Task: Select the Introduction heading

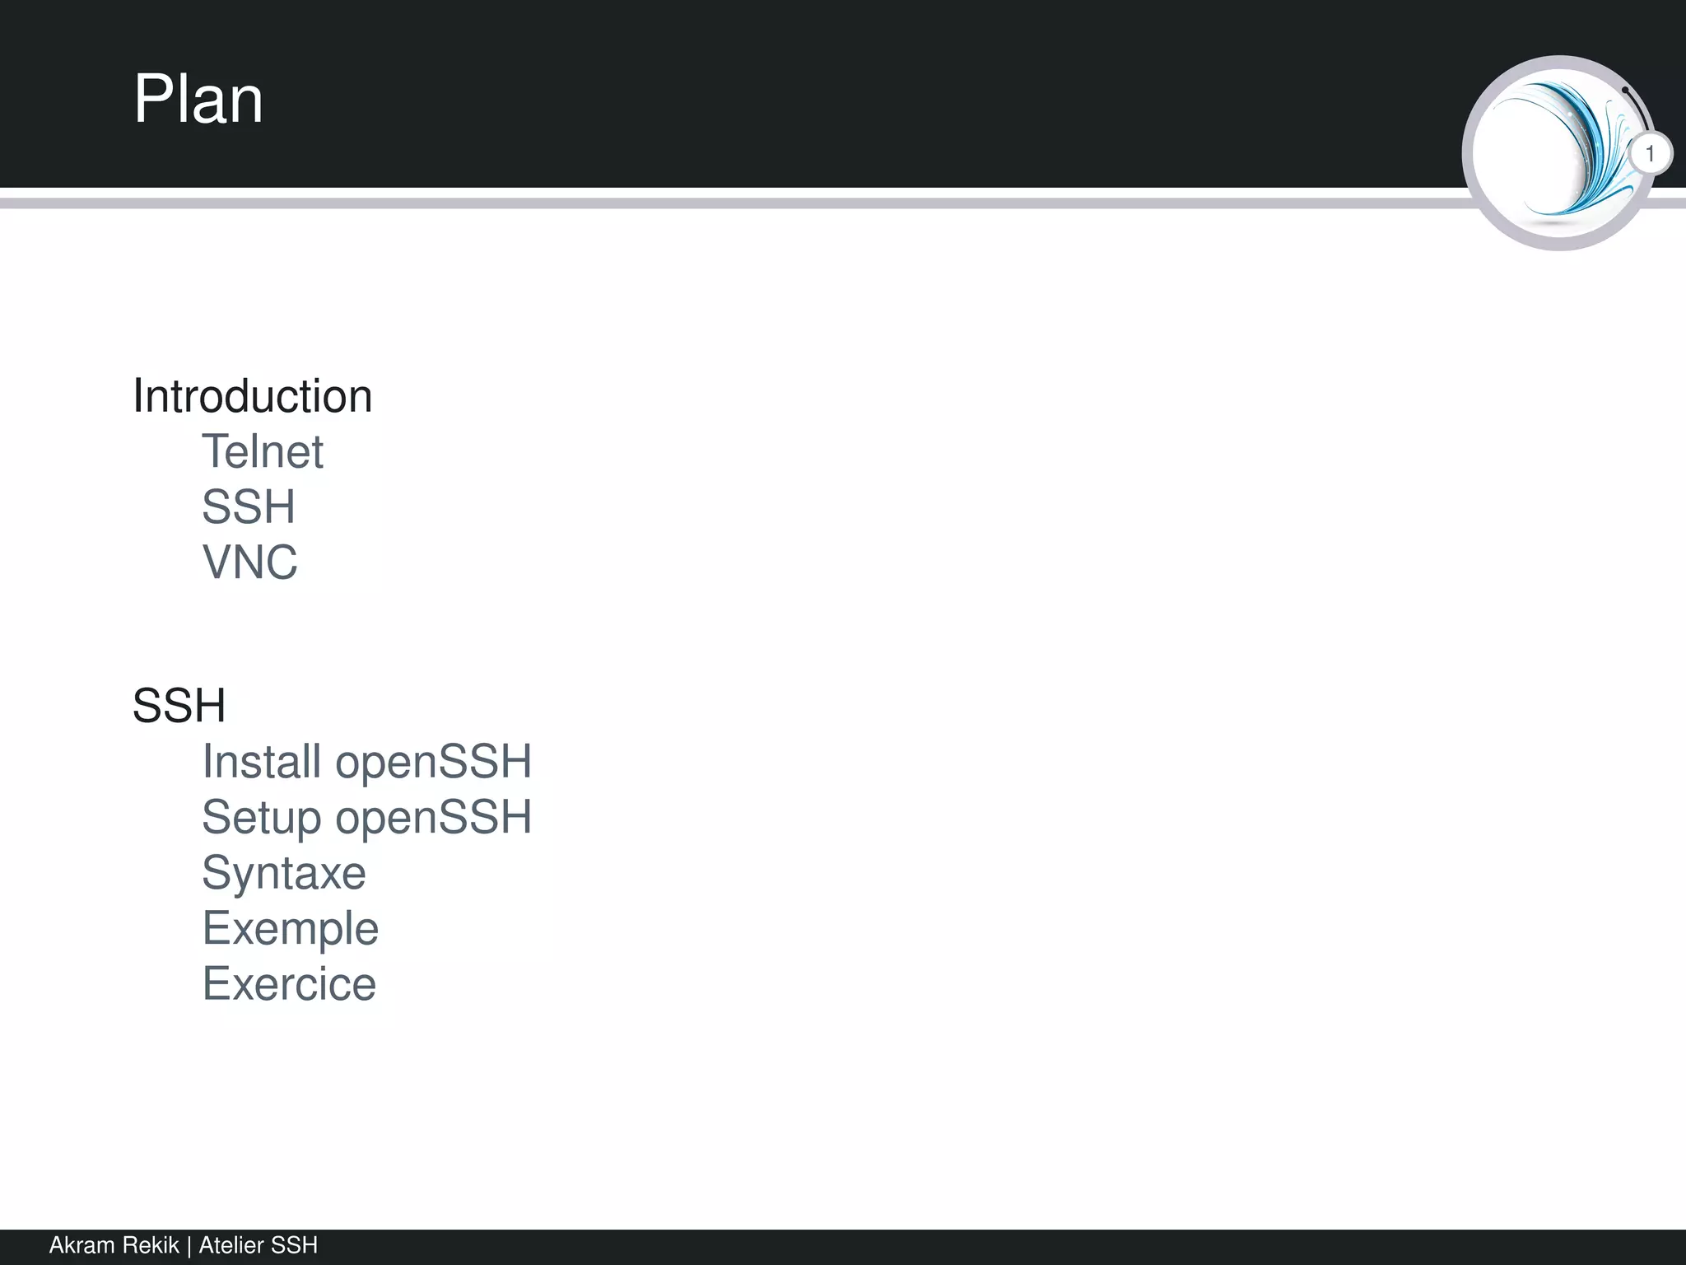Action: tap(253, 396)
